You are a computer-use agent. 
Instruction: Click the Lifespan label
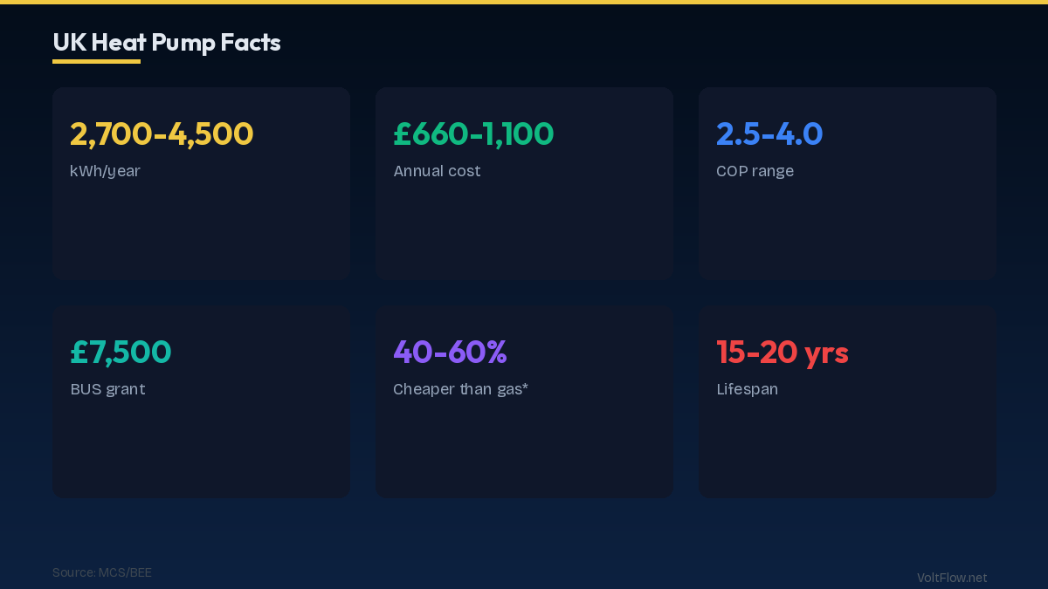[x=747, y=389]
